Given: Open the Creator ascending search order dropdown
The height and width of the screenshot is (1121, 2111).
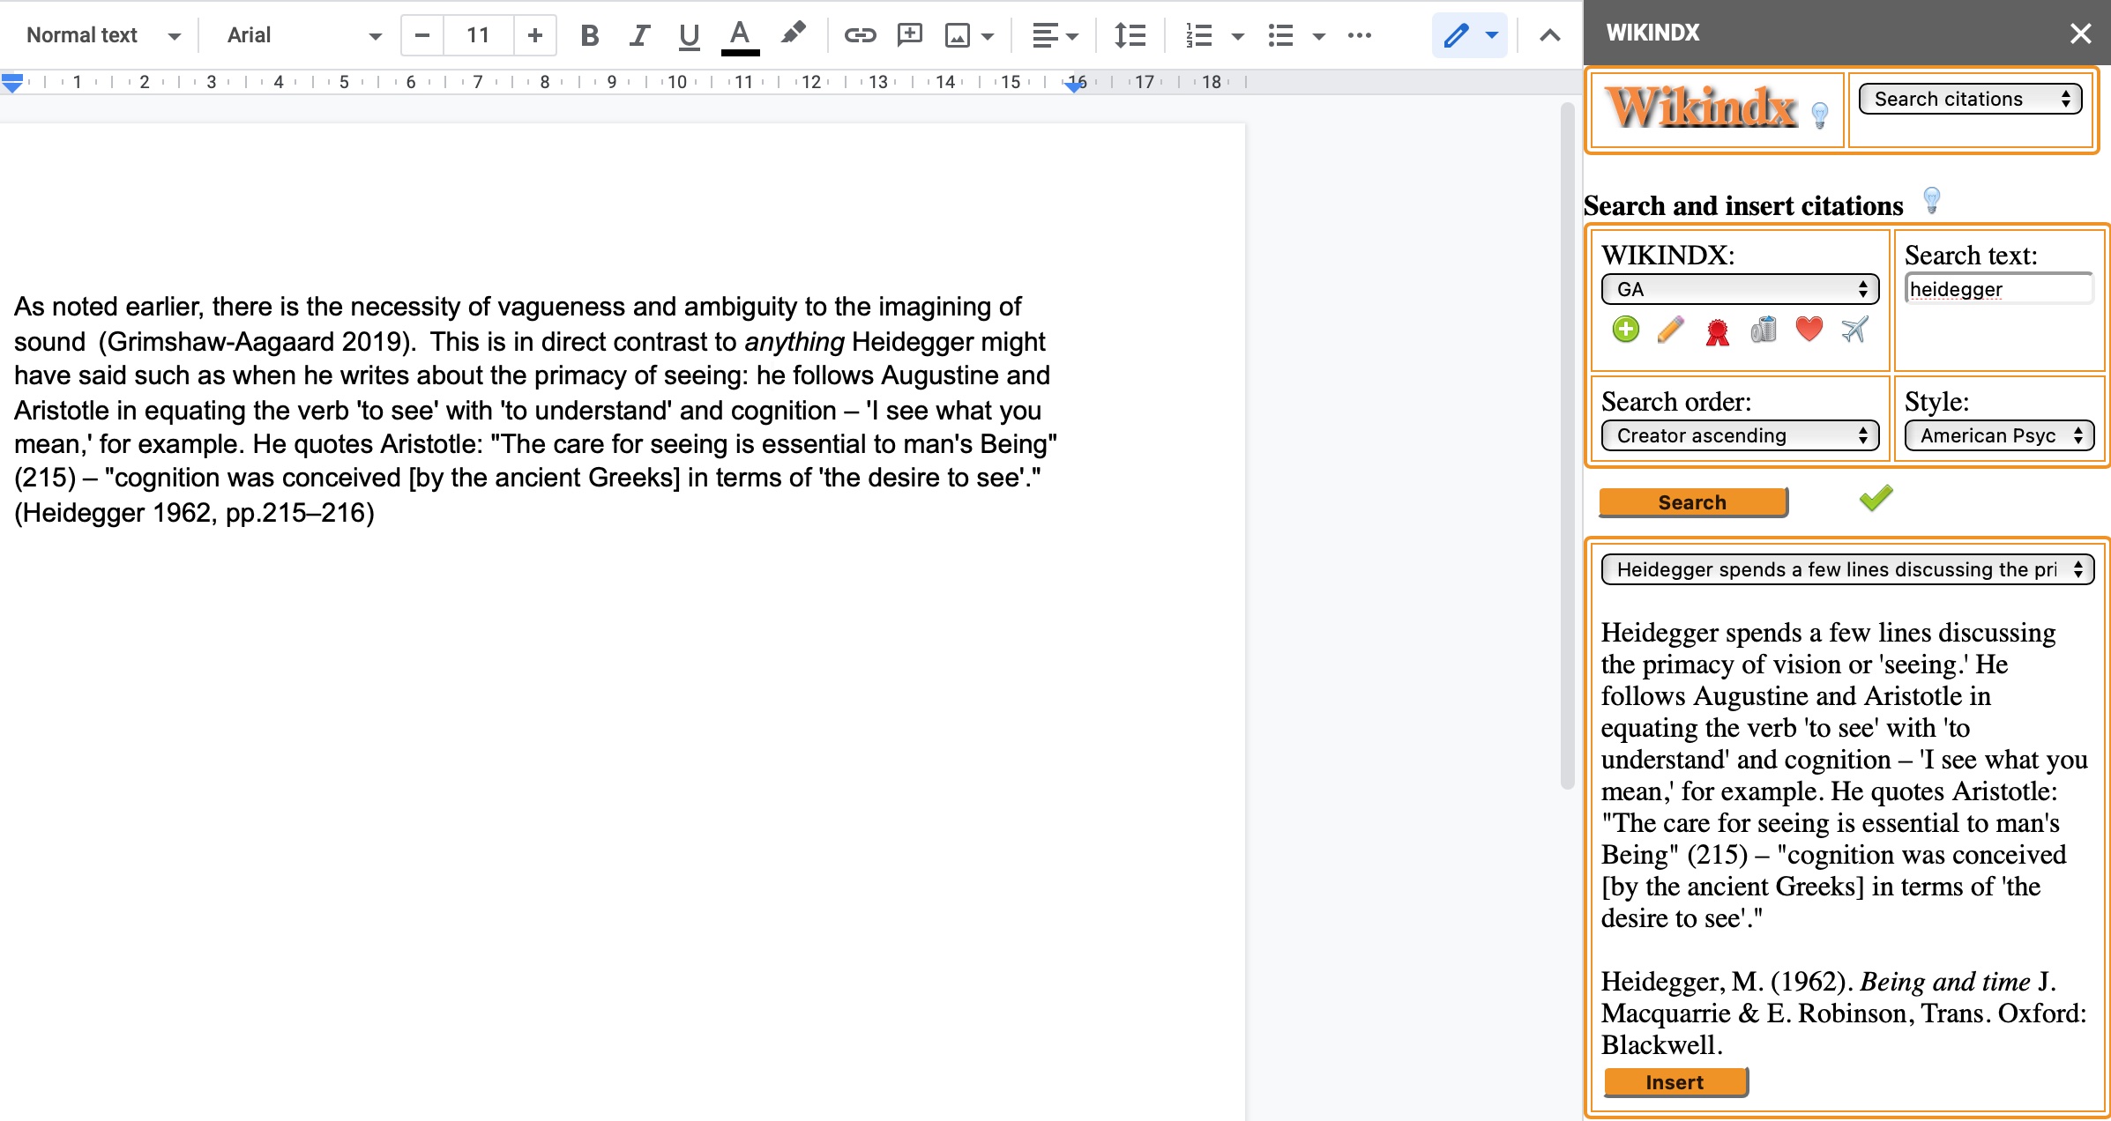Looking at the screenshot, I should pyautogui.click(x=1740, y=435).
